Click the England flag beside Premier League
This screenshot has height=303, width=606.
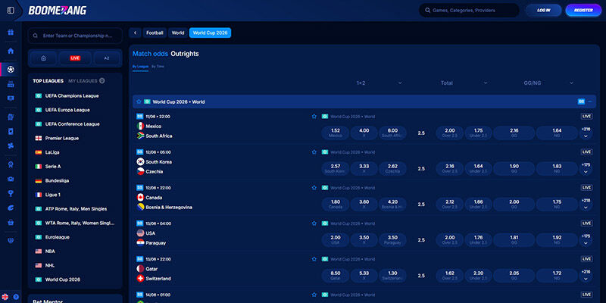(39, 139)
